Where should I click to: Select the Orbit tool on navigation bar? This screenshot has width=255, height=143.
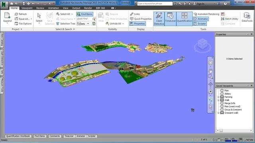pyautogui.click(x=210, y=84)
